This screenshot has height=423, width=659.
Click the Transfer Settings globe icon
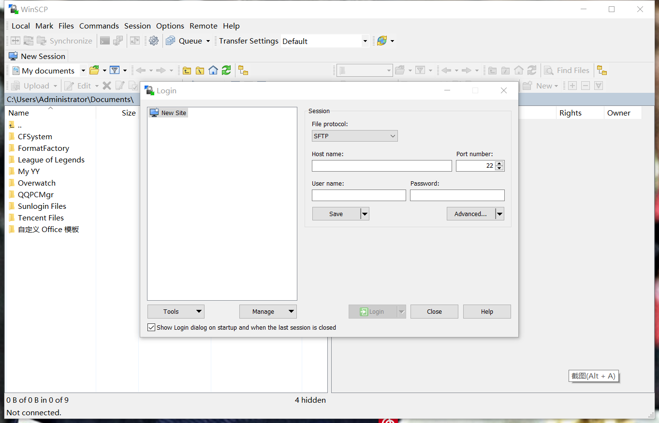point(381,41)
